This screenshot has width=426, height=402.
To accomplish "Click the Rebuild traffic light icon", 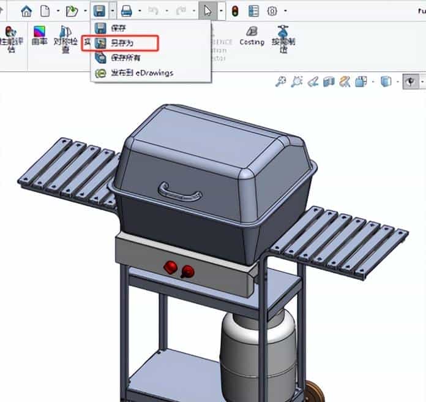I will click(235, 11).
